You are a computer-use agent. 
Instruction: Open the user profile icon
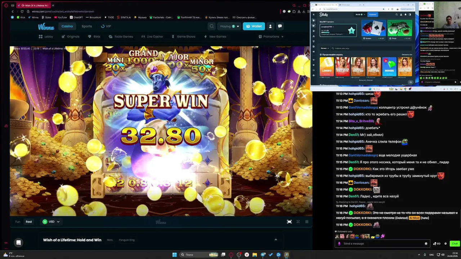click(x=270, y=26)
